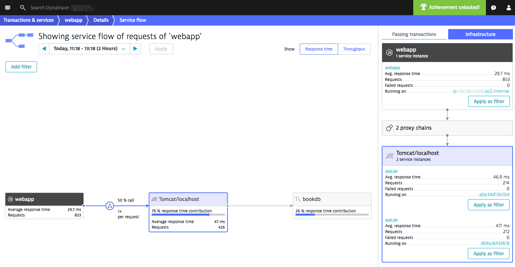Open the webapp link in infrastructure panel
Viewport: 515px width, 267px height.
[392, 68]
